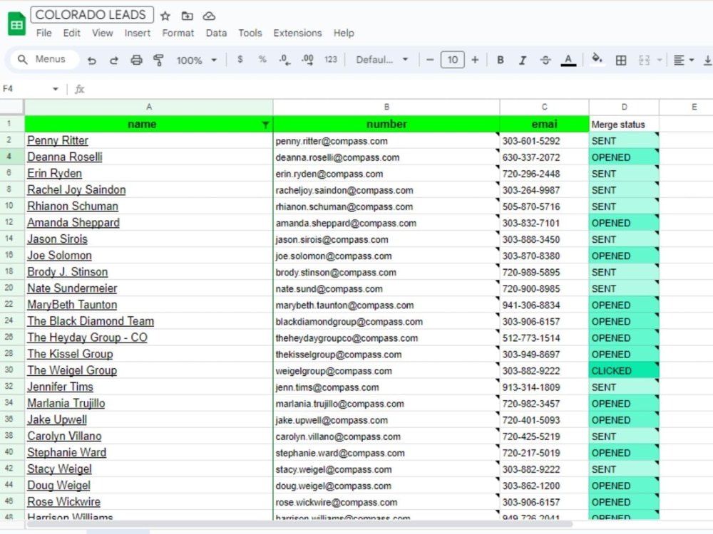Click the select all corner box
The height and width of the screenshot is (534, 713).
coord(12,108)
